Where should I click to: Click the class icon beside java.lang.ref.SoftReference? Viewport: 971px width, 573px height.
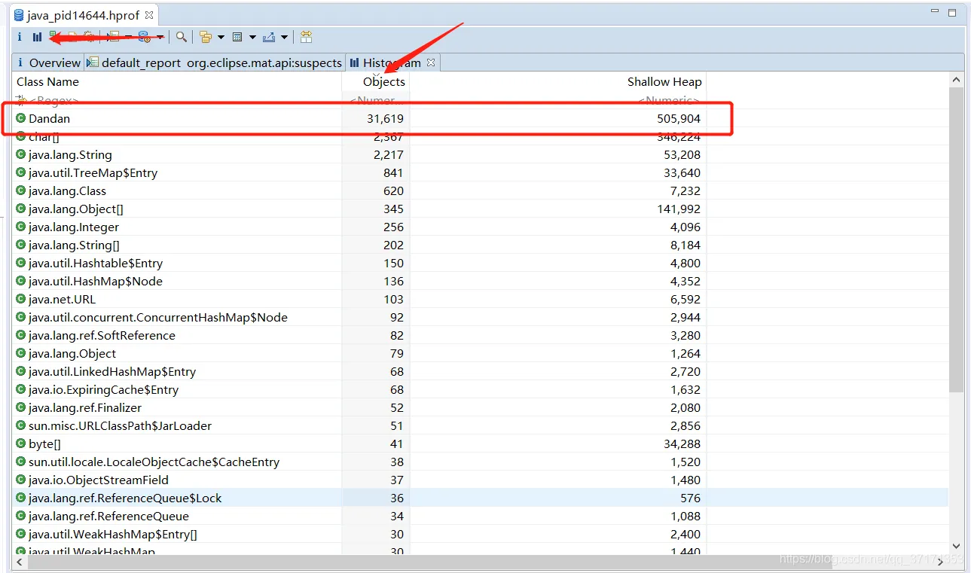pyautogui.click(x=21, y=335)
